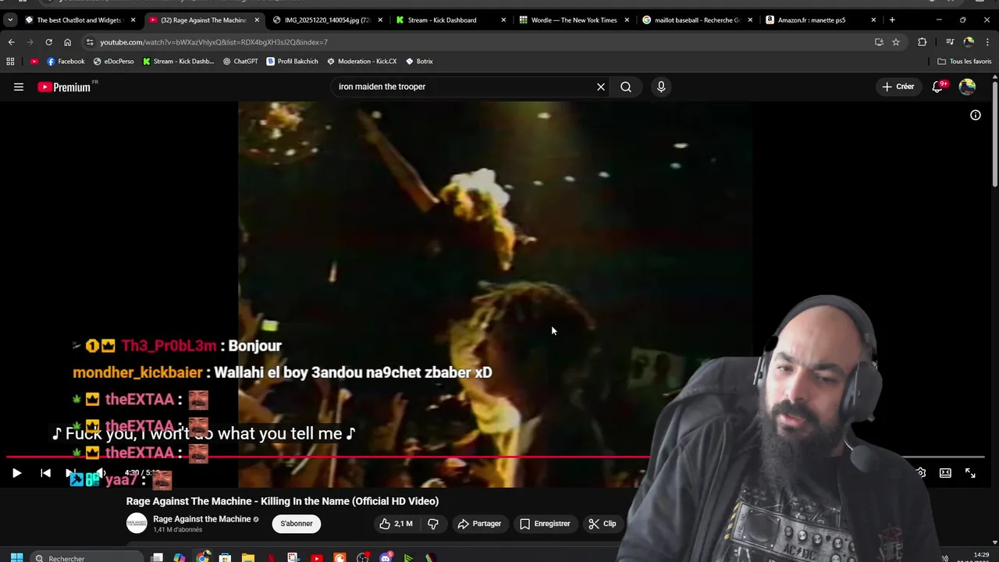Click the page vertical scrollbar

994,133
